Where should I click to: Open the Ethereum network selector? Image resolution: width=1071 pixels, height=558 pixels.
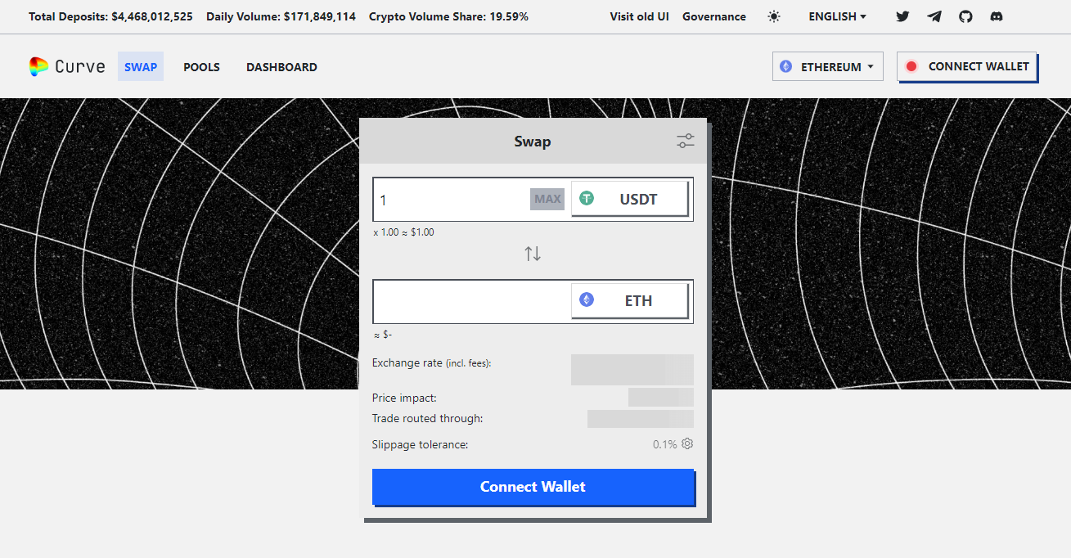tap(827, 67)
